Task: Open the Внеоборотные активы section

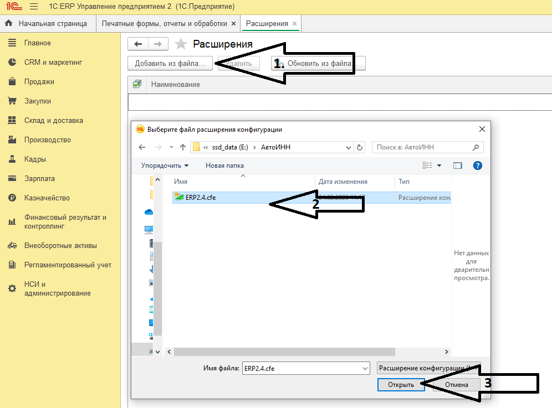Action: [60, 245]
